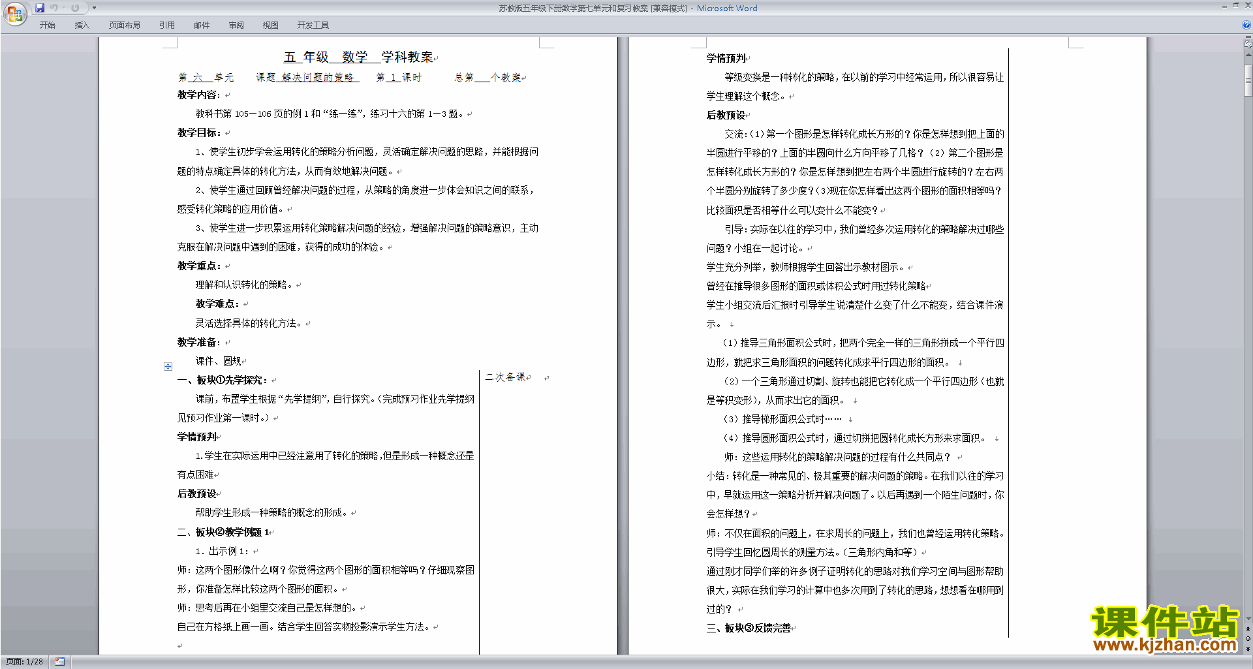Image resolution: width=1253 pixels, height=669 pixels.
Task: Click the text 帮助学生形成一种策略的概念的形成。
Action: pos(272,512)
